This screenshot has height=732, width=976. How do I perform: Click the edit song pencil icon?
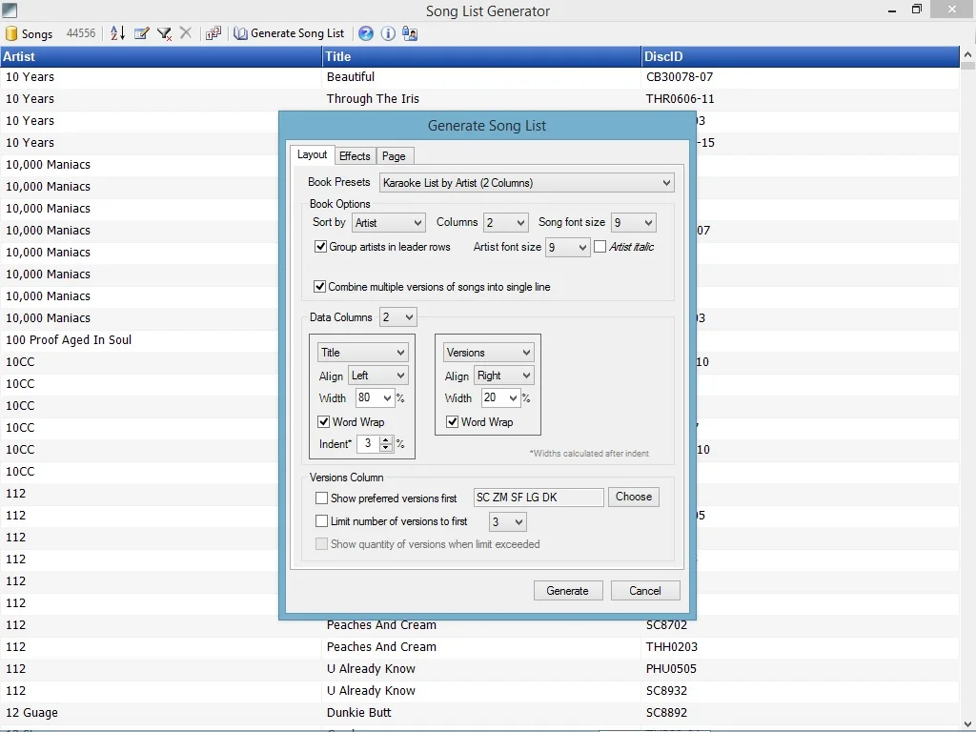tap(141, 33)
